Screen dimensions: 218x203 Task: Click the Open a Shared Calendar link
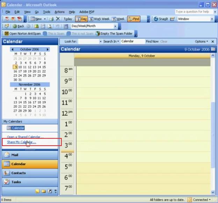click(x=25, y=137)
